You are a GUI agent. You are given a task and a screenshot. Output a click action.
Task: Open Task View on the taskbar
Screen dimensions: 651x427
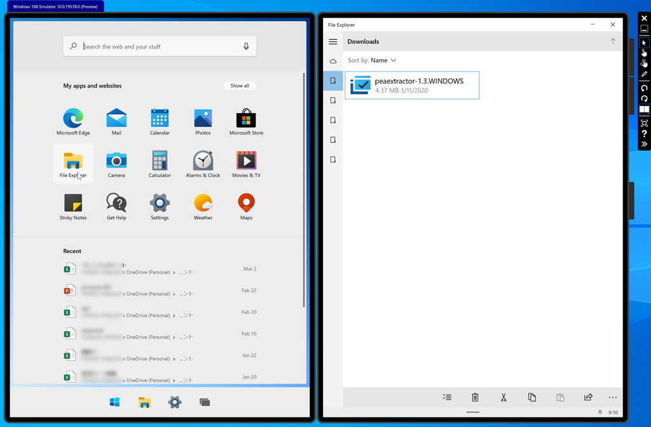[205, 402]
